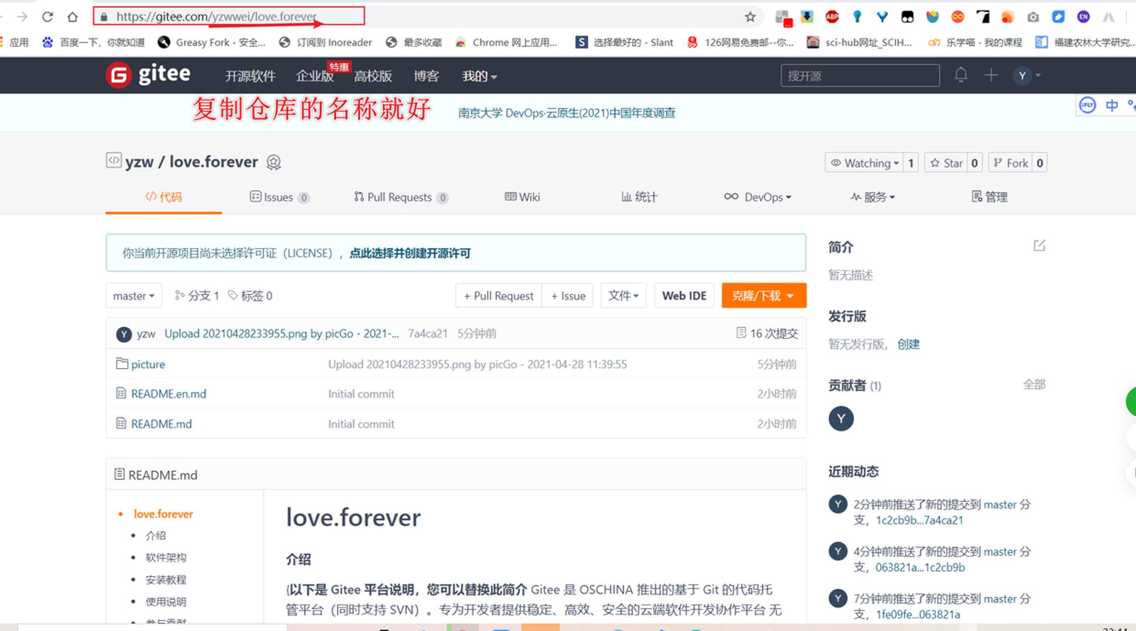Image resolution: width=1136 pixels, height=631 pixels.
Task: Expand the 克隆/下载 dropdown button
Action: click(x=764, y=295)
